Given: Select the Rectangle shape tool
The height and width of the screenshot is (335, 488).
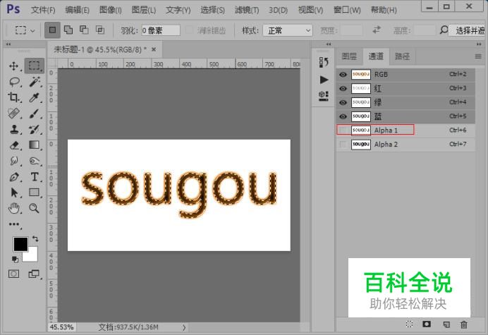Looking at the screenshot, I should point(35,193).
